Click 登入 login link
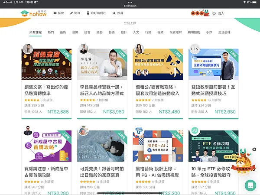This screenshot has height=195, width=260. pos(221,13)
